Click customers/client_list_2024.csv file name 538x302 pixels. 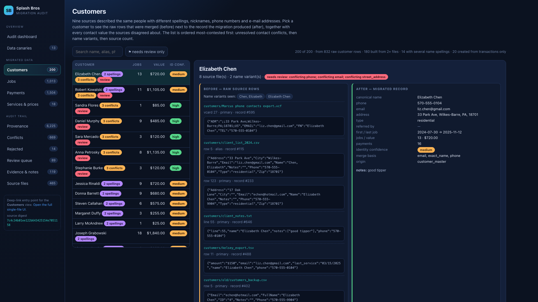point(231,143)
